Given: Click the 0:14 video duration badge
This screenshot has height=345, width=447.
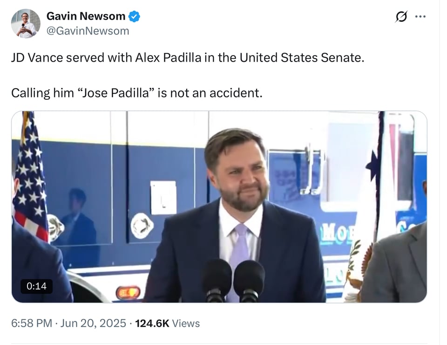Looking at the screenshot, I should [36, 286].
